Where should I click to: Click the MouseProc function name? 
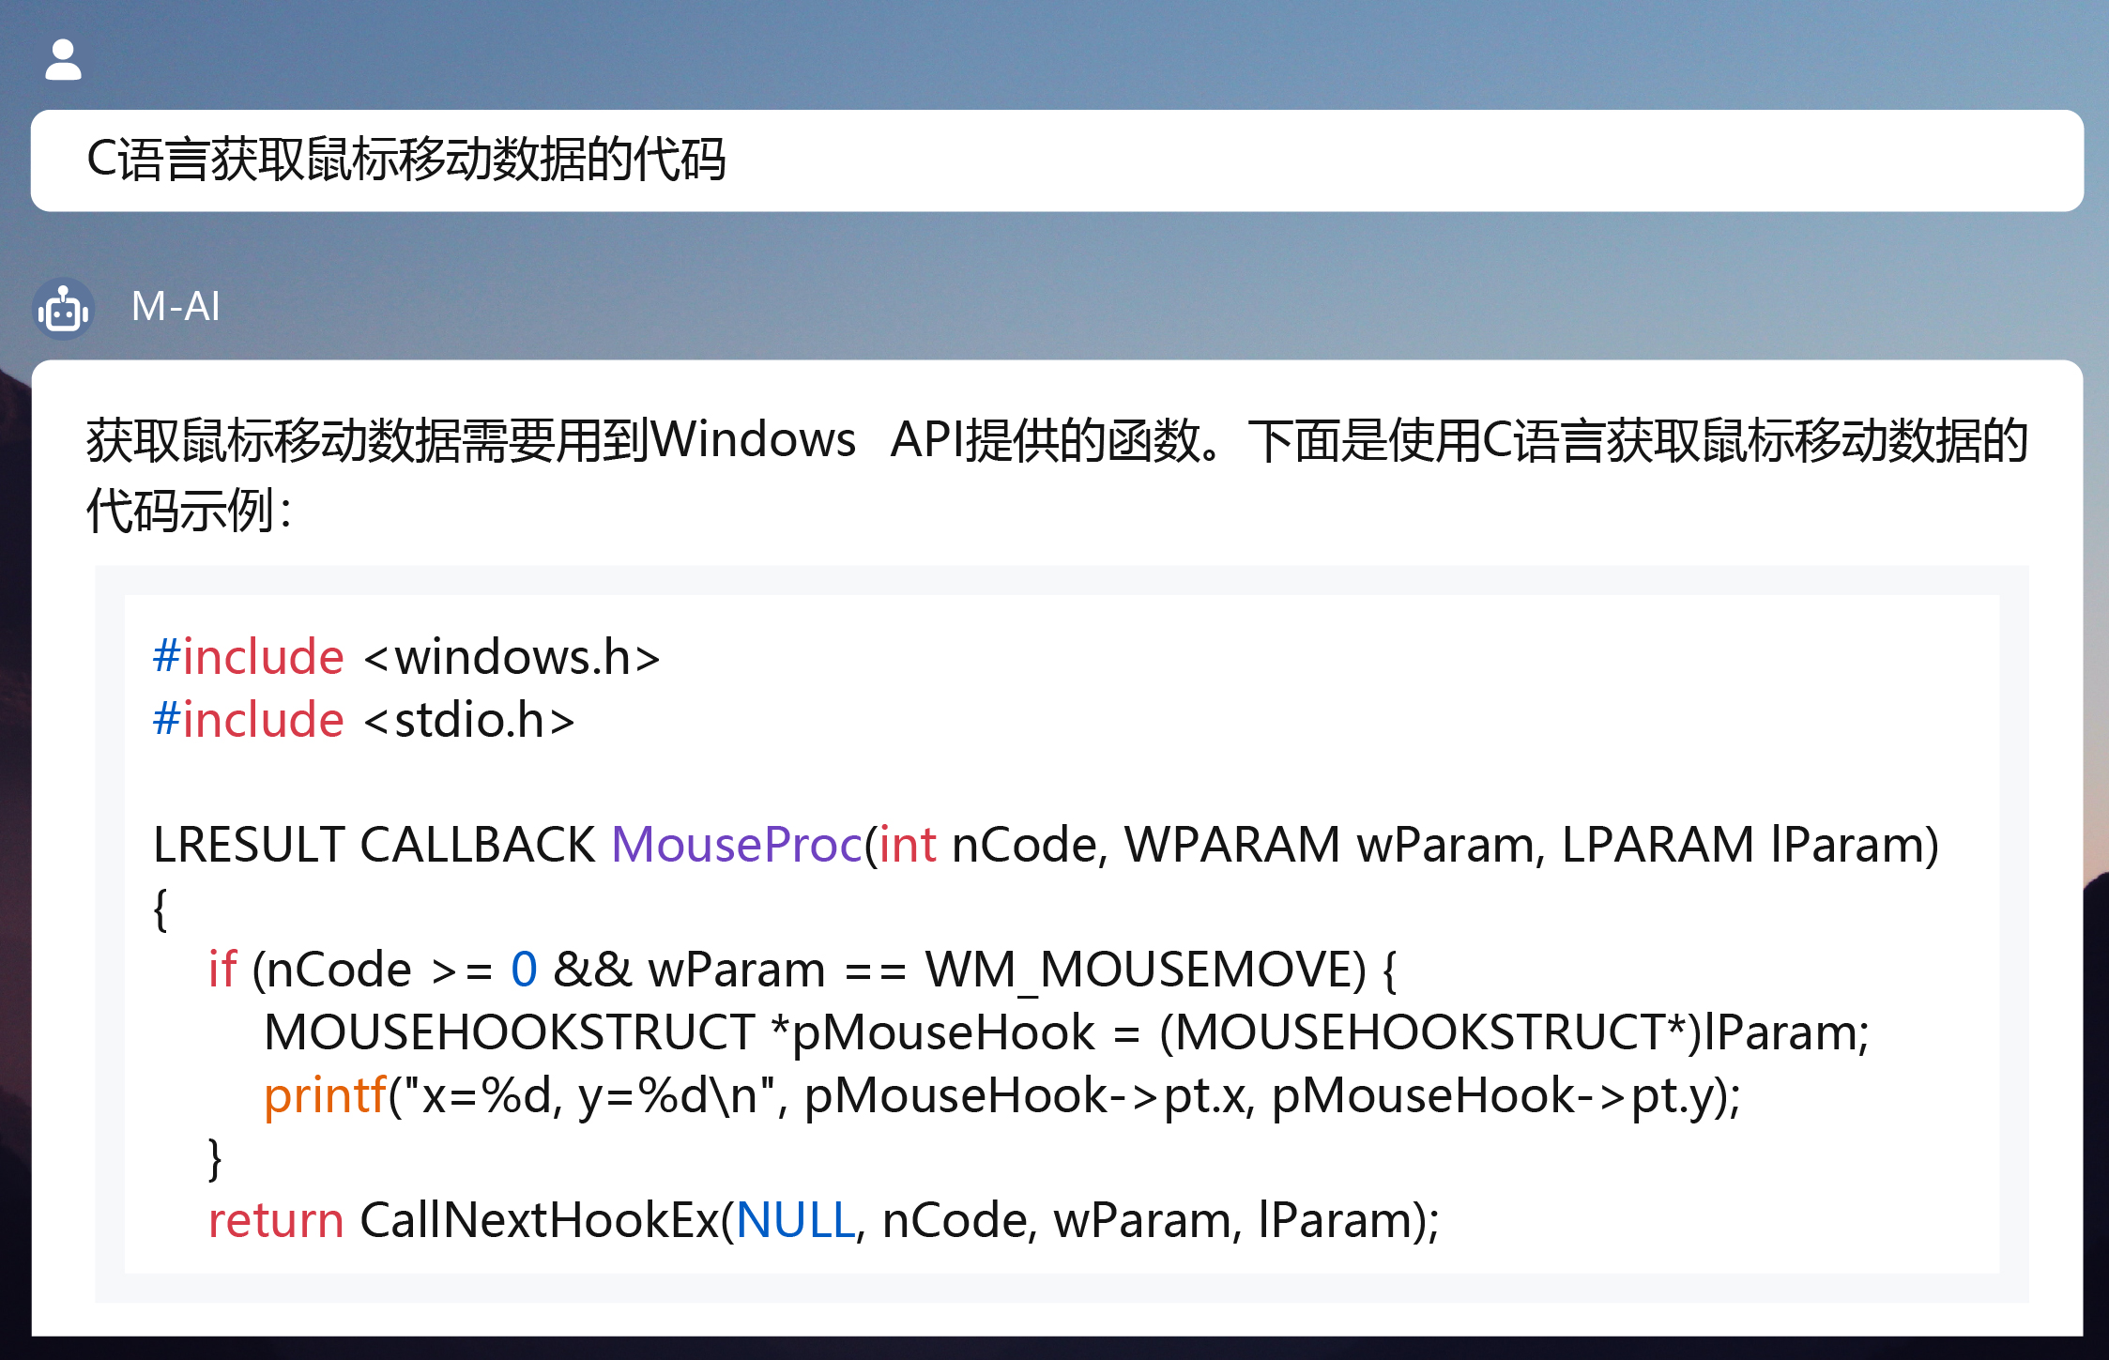pyautogui.click(x=737, y=844)
